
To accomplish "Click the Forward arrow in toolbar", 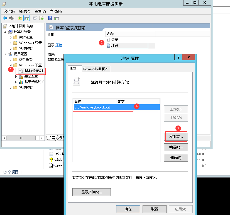I will pos(11,18).
